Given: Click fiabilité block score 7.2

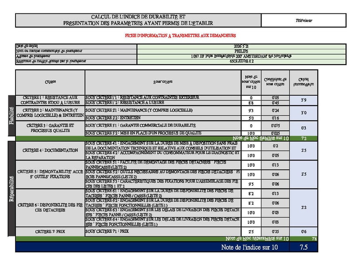Looking at the screenshot, I should pyautogui.click(x=304, y=138).
